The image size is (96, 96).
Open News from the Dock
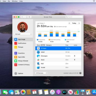point(71,92)
